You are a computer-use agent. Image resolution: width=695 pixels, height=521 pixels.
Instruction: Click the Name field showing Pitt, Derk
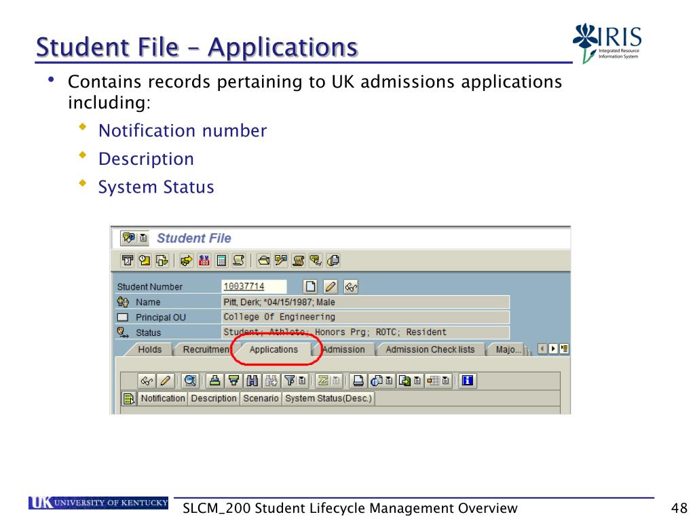pos(365,302)
